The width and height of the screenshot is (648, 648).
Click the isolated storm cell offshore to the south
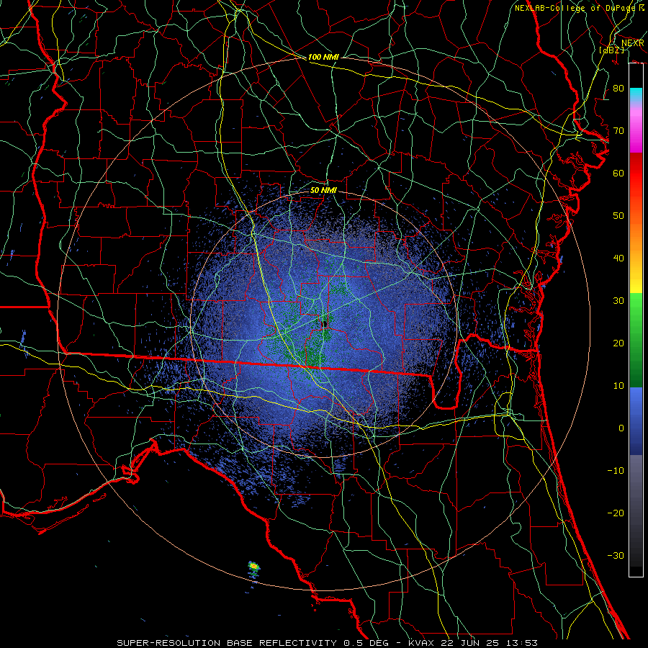(x=253, y=568)
